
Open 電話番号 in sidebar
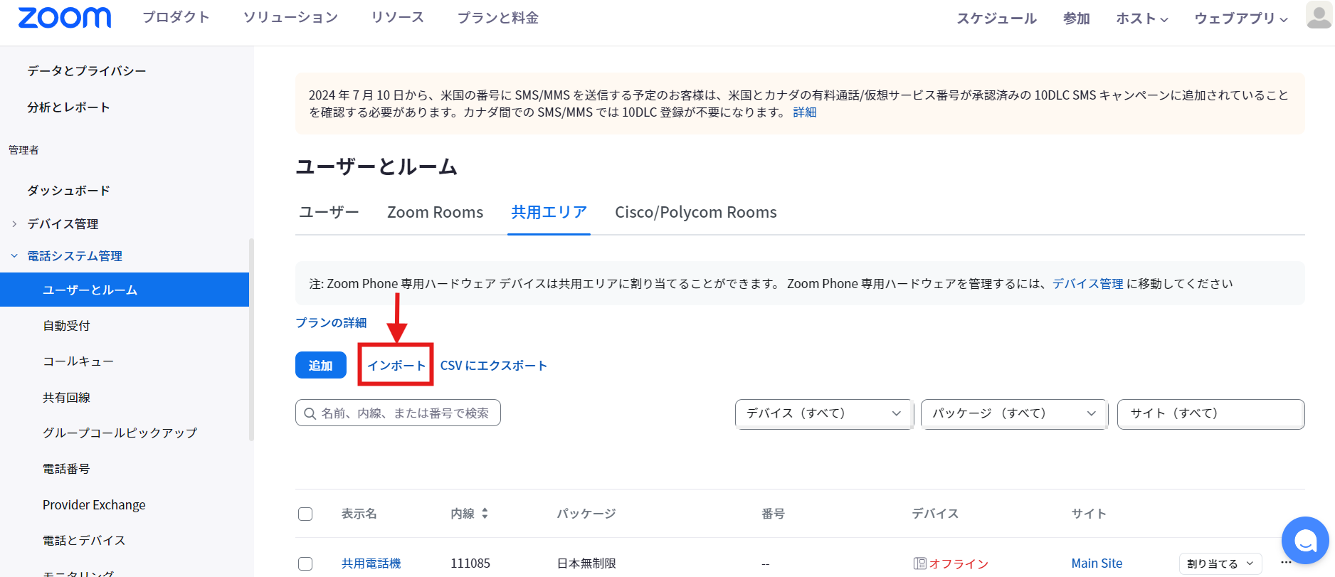tap(66, 468)
